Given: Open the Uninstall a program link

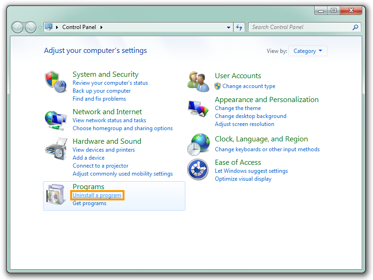Looking at the screenshot, I should (x=97, y=195).
